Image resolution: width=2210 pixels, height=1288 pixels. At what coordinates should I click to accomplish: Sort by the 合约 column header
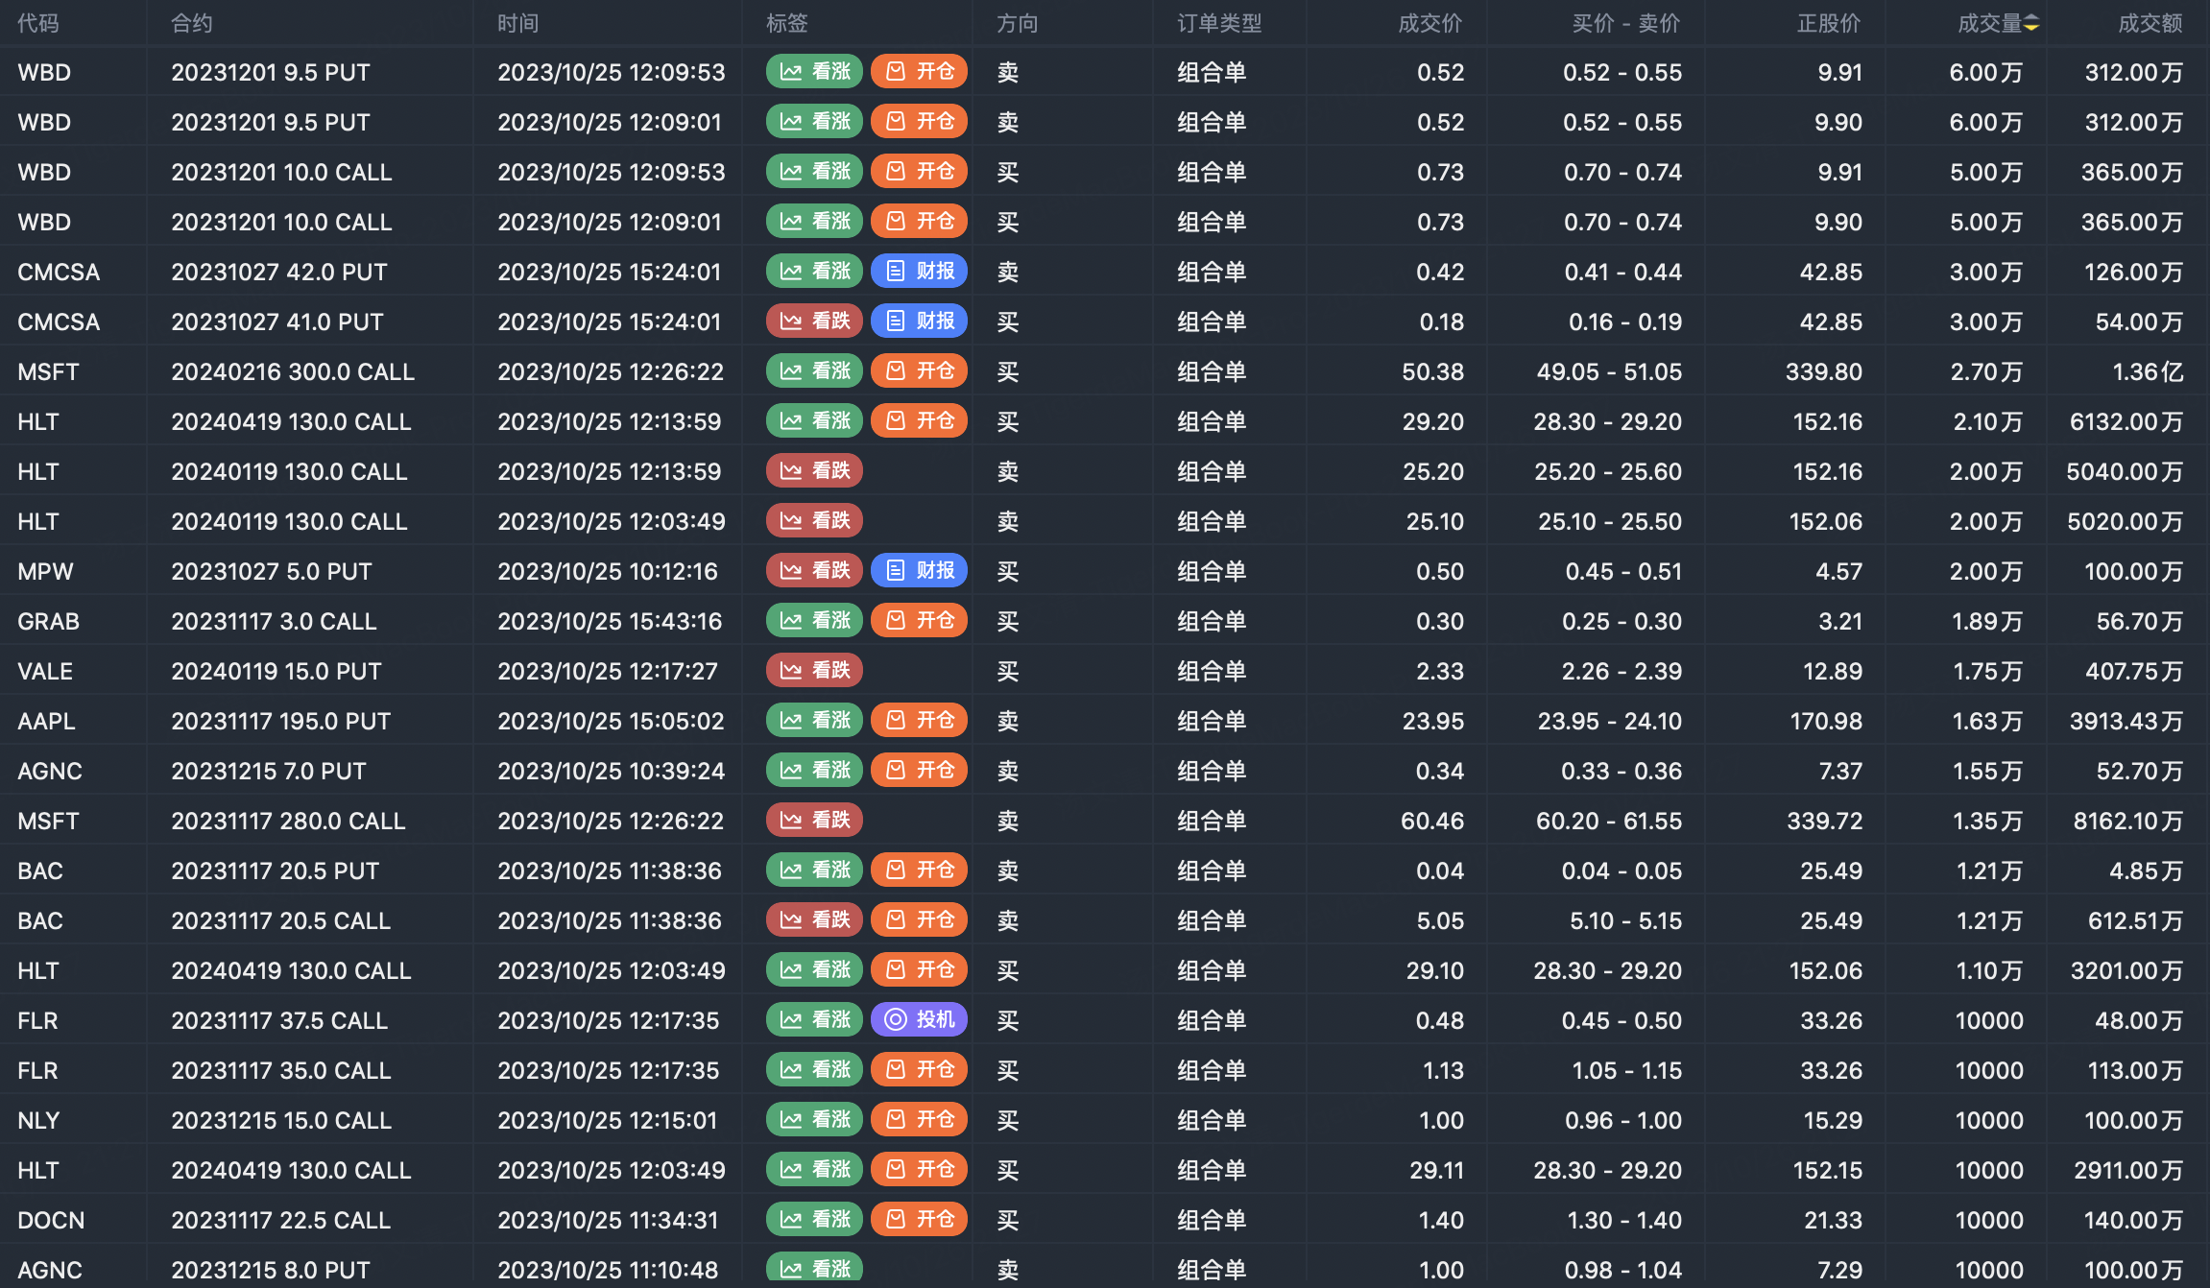point(192,23)
